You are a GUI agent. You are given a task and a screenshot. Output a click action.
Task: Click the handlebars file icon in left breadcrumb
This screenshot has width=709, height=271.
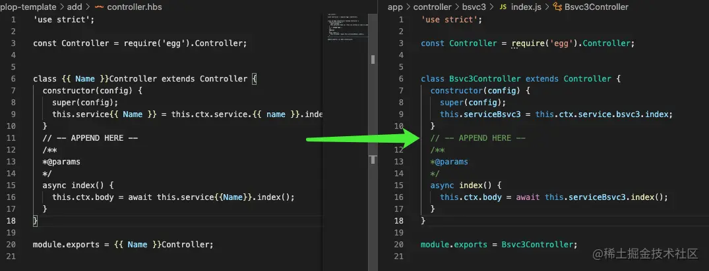[99, 7]
